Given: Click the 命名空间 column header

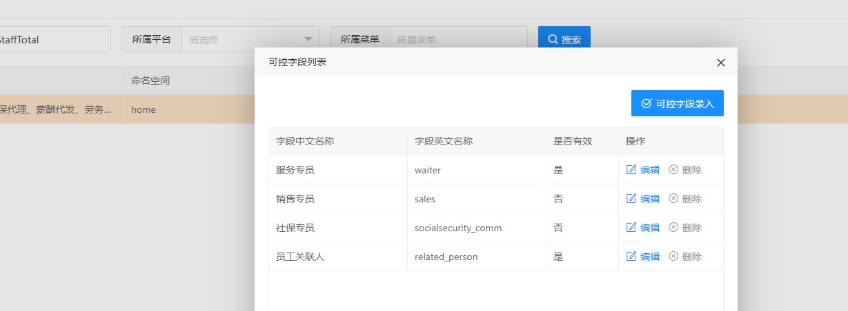Looking at the screenshot, I should point(150,81).
